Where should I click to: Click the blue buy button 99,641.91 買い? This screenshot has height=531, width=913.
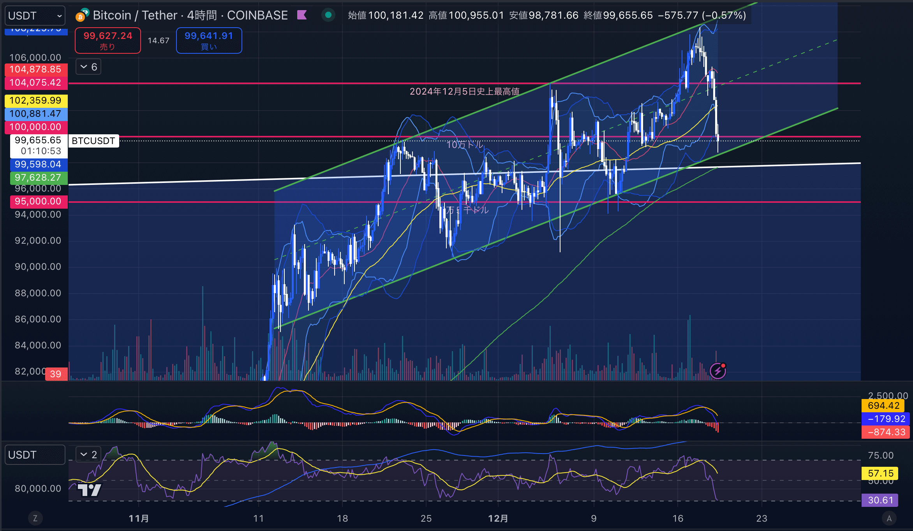[x=209, y=40]
